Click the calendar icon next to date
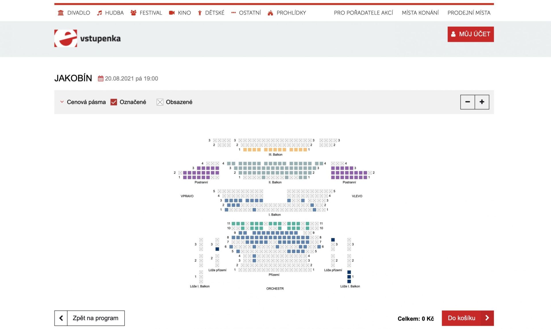 point(100,79)
